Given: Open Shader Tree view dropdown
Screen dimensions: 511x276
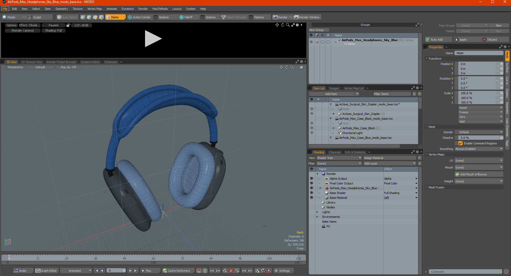Looking at the screenshot, I should point(339,158).
